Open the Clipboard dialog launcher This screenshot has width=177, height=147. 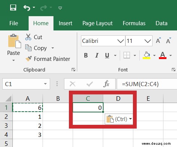pos(73,70)
